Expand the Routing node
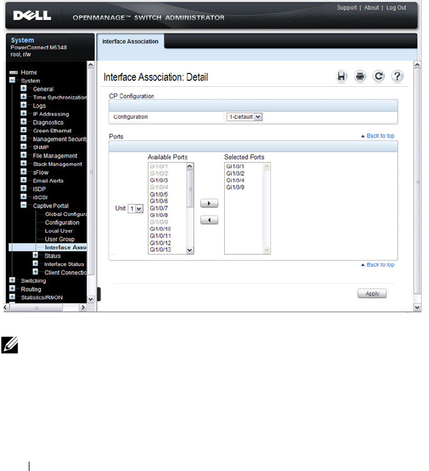429x471 pixels. tap(12, 289)
